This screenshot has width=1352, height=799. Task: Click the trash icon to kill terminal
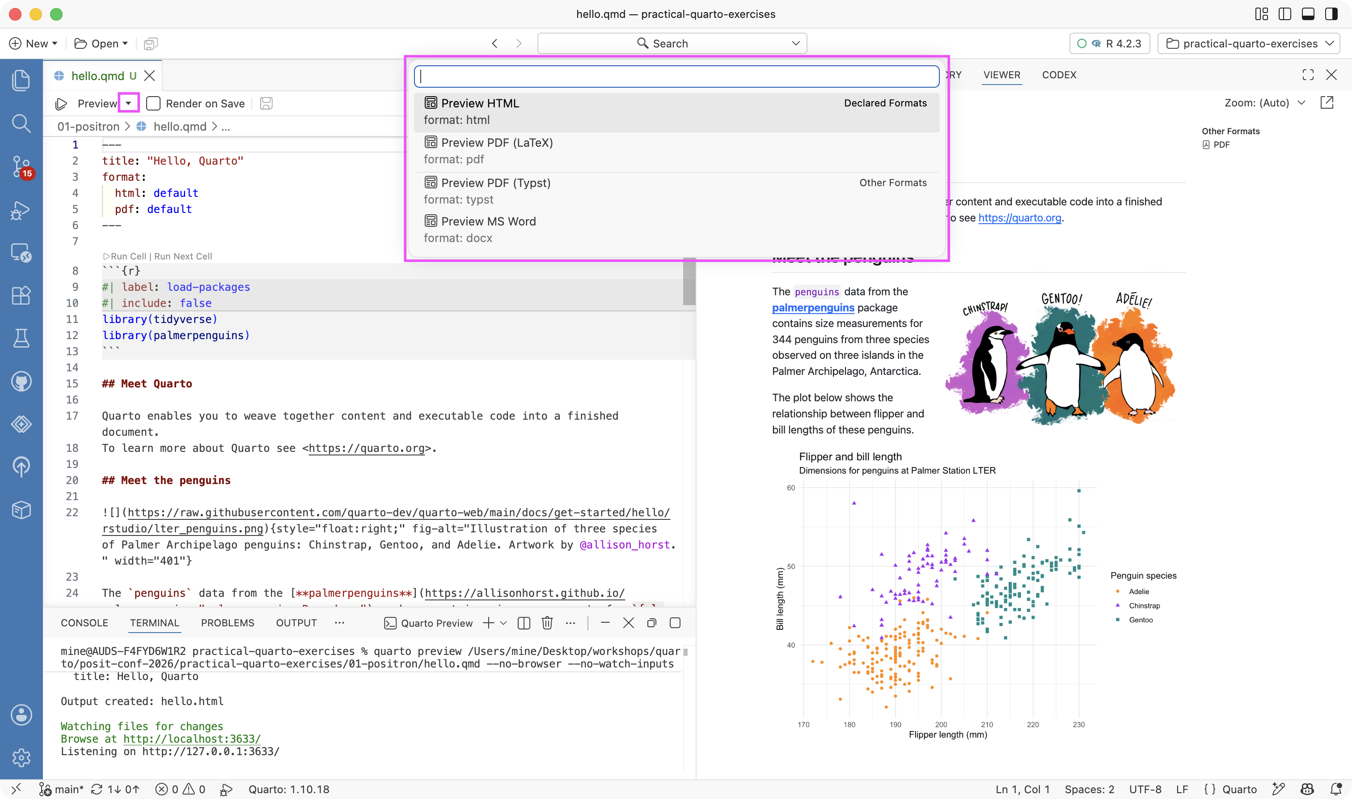[547, 623]
